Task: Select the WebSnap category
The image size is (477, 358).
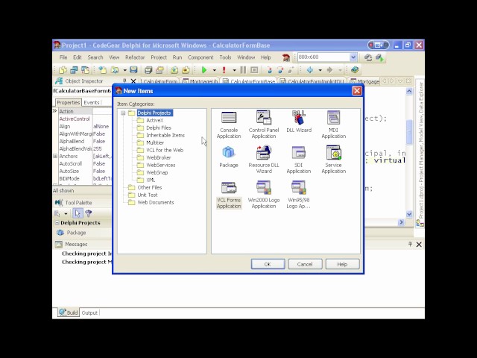Action: pyautogui.click(x=157, y=172)
